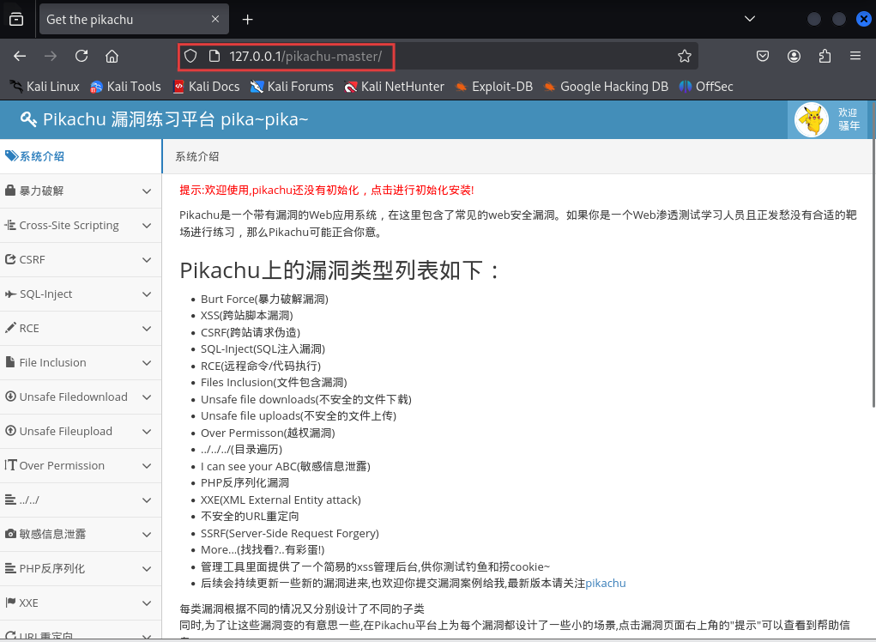Expand the File Inclusion chevron
The image size is (876, 642).
tap(147, 362)
